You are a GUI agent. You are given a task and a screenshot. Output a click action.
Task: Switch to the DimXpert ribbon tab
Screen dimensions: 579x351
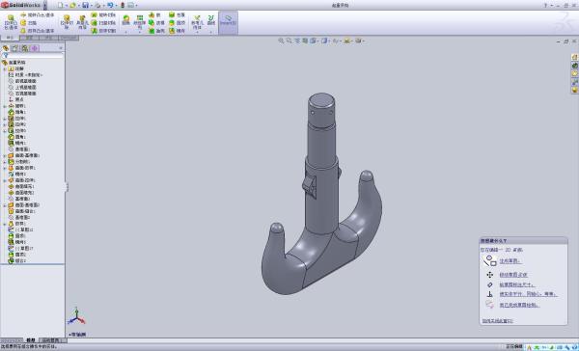coord(69,38)
